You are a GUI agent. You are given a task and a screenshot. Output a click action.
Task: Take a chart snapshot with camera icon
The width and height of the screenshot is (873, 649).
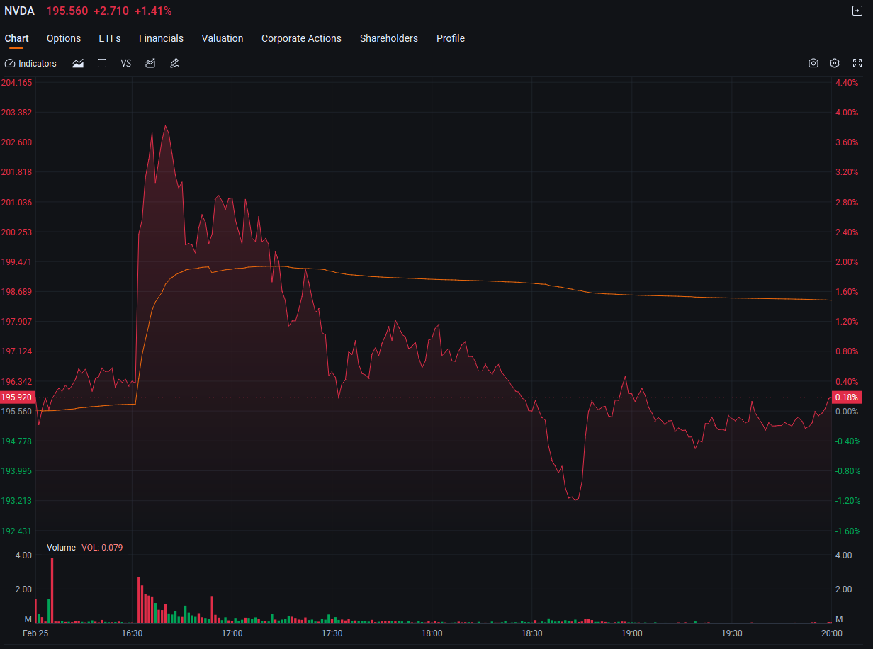tap(813, 63)
